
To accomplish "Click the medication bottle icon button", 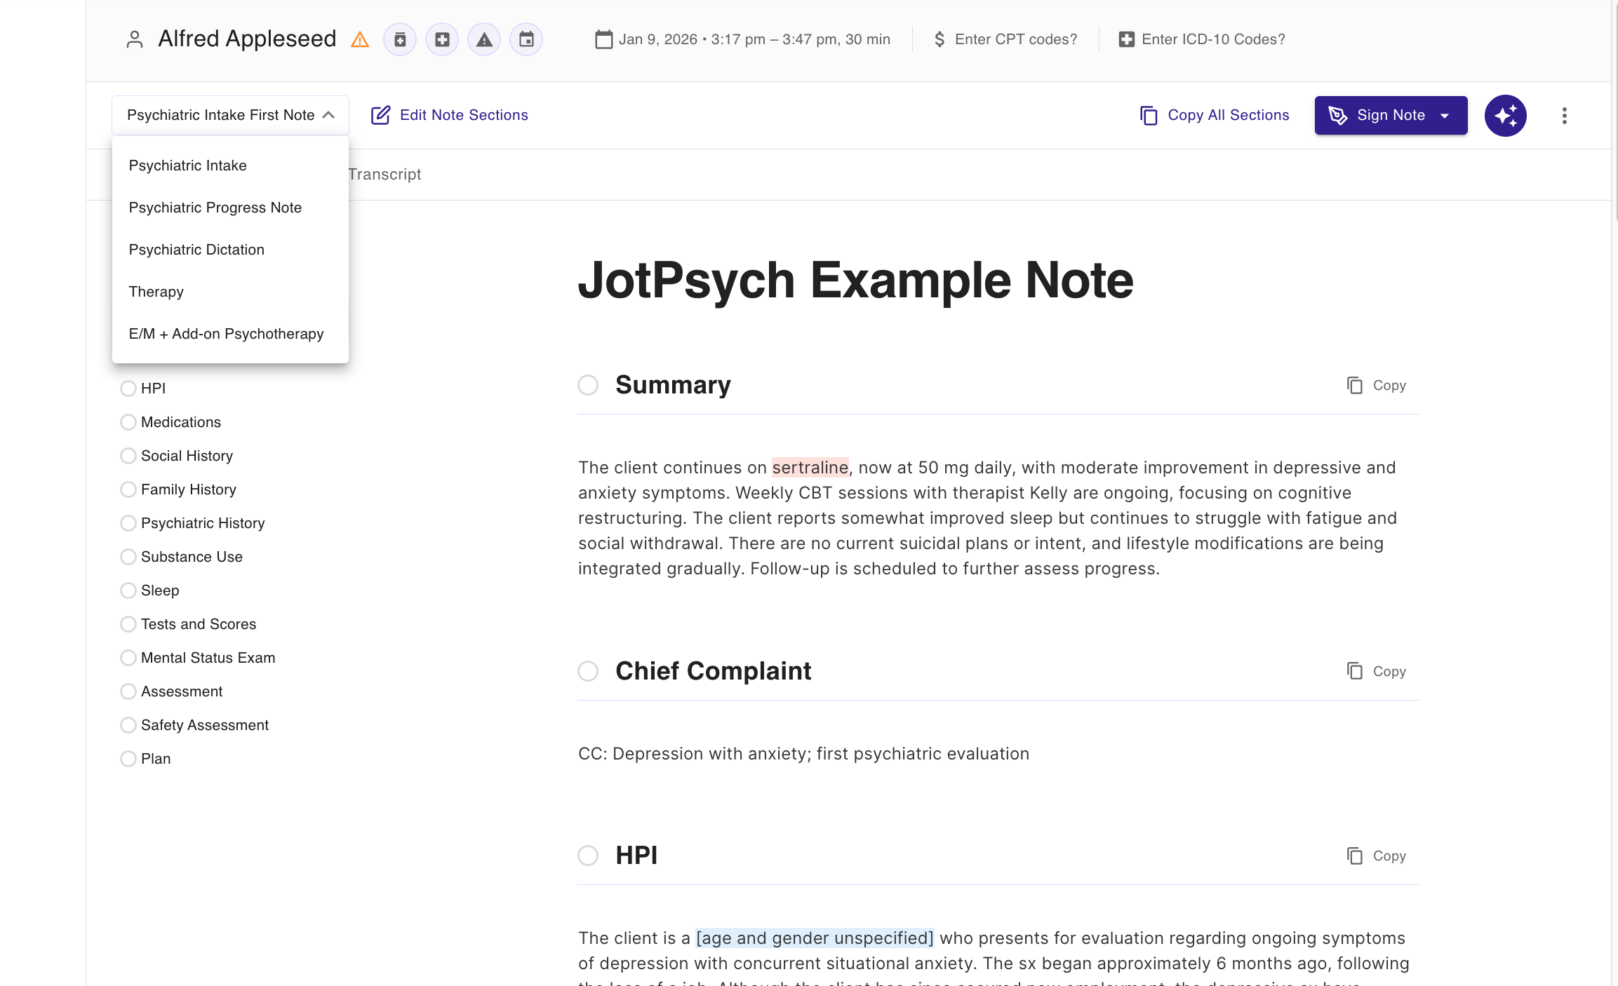I will [x=400, y=40].
